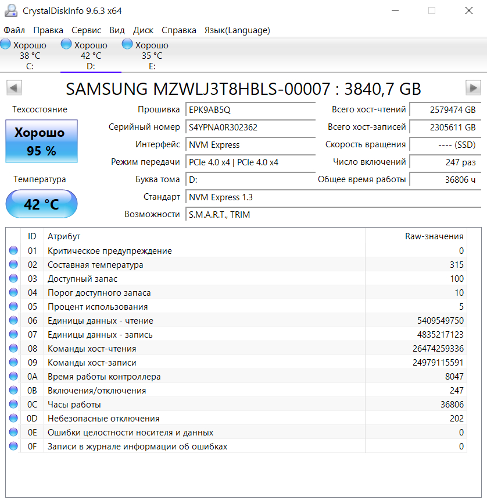Go to previous disk arrow
The width and height of the screenshot is (487, 503).
click(14, 87)
